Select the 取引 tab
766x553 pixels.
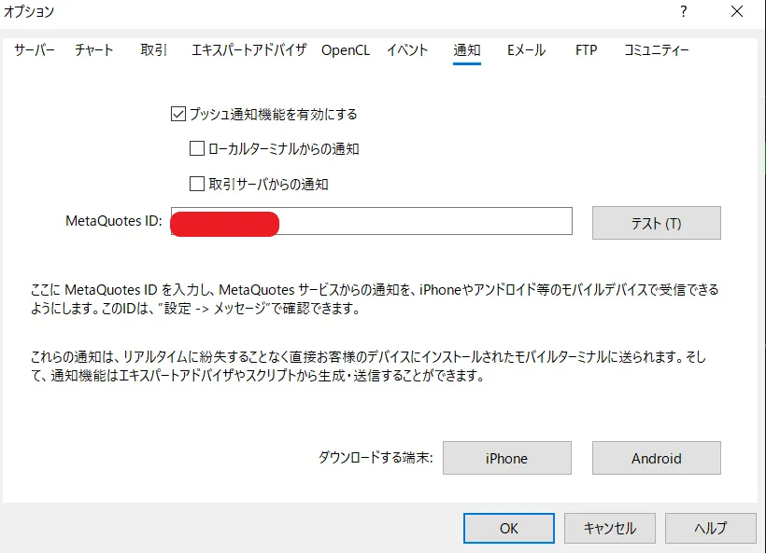pyautogui.click(x=153, y=51)
